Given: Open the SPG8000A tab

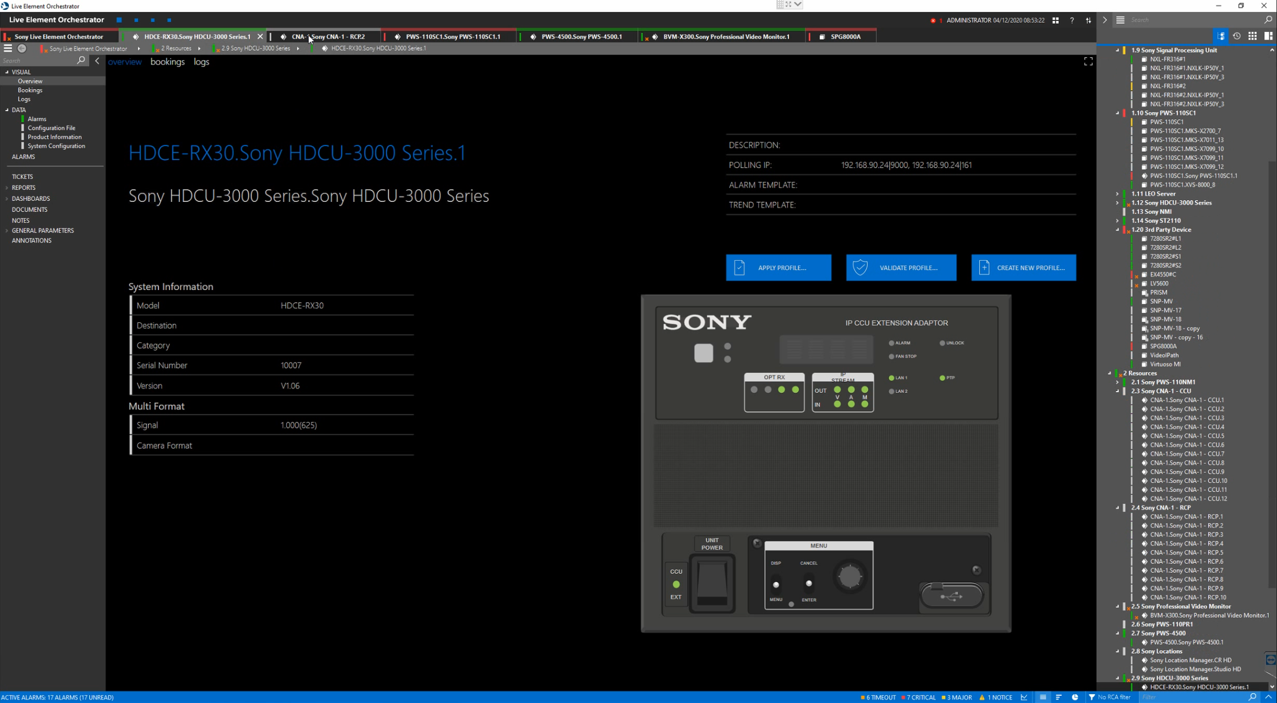Looking at the screenshot, I should click(x=841, y=36).
